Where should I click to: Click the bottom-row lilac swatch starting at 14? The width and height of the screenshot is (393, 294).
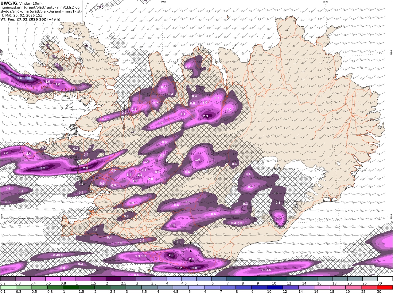pos(306,288)
